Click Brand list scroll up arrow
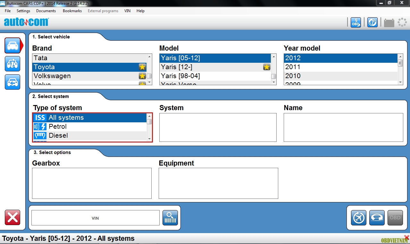The width and height of the screenshot is (410, 244). pyautogui.click(x=149, y=56)
